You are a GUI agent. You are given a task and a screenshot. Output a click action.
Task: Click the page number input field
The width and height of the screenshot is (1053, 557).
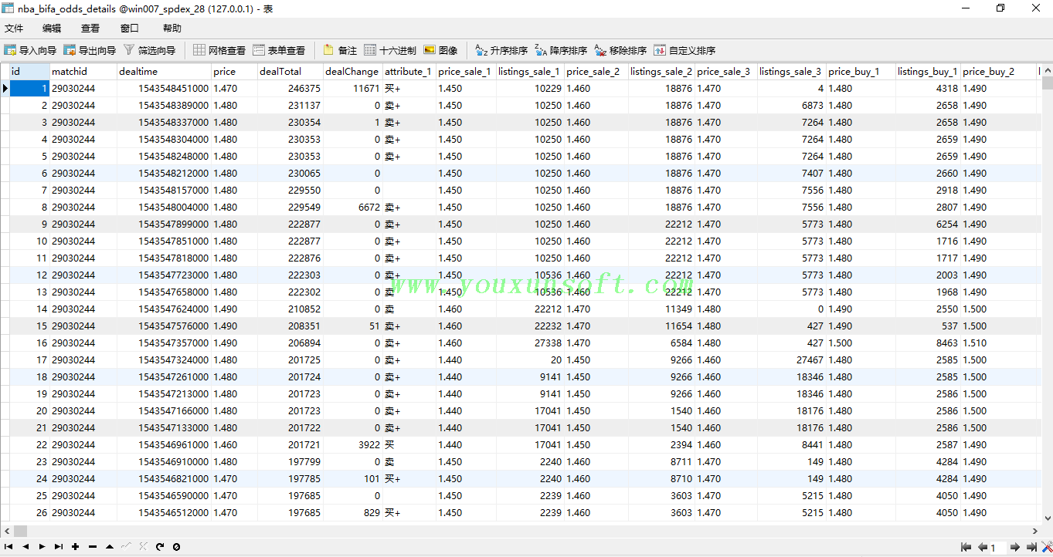coord(998,547)
